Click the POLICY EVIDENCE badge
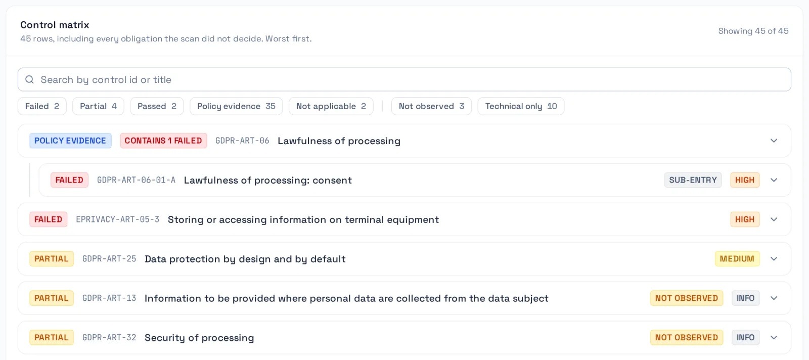Image resolution: width=809 pixels, height=360 pixels. [70, 141]
